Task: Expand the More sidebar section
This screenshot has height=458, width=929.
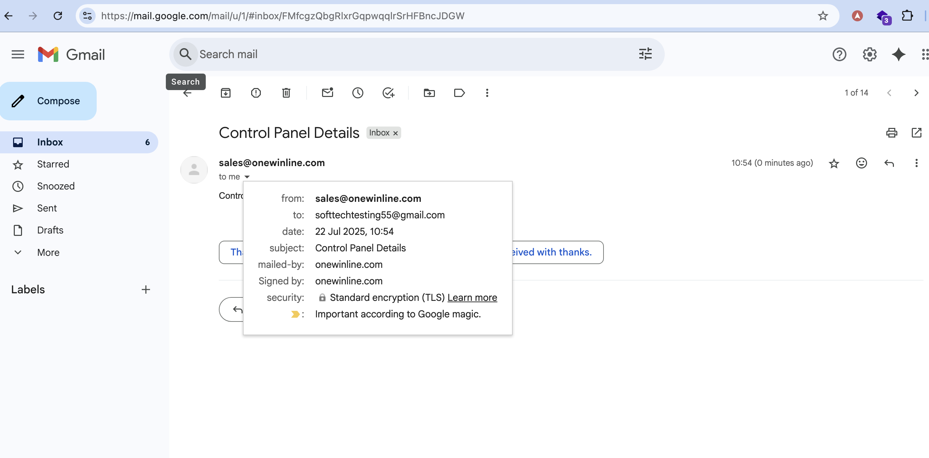Action: click(48, 252)
